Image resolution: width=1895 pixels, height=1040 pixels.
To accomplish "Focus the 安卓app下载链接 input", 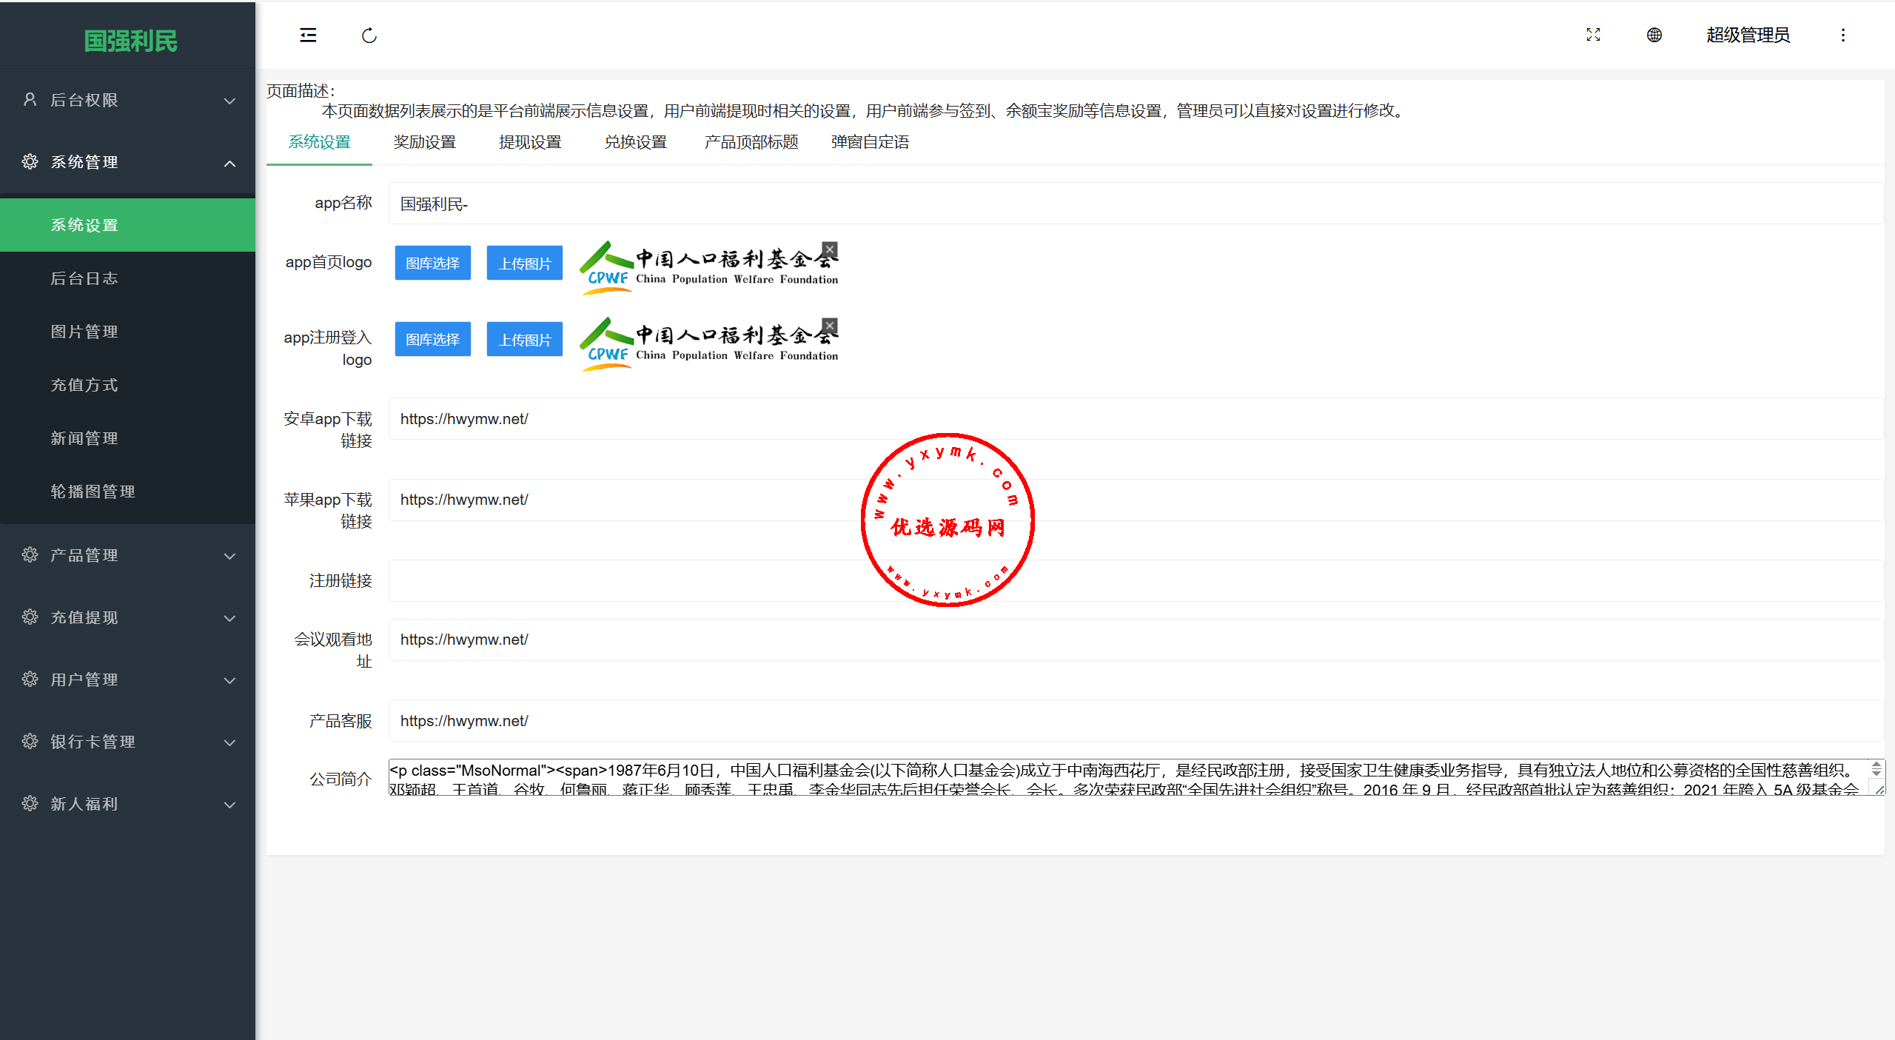I will [1136, 419].
